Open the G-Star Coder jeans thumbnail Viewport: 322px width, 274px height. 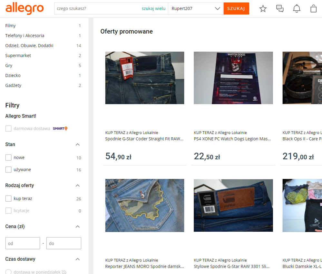point(145,78)
